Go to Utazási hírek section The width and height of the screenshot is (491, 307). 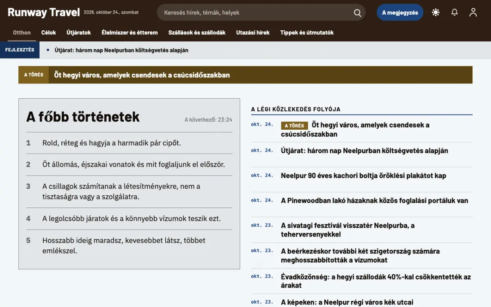click(253, 33)
